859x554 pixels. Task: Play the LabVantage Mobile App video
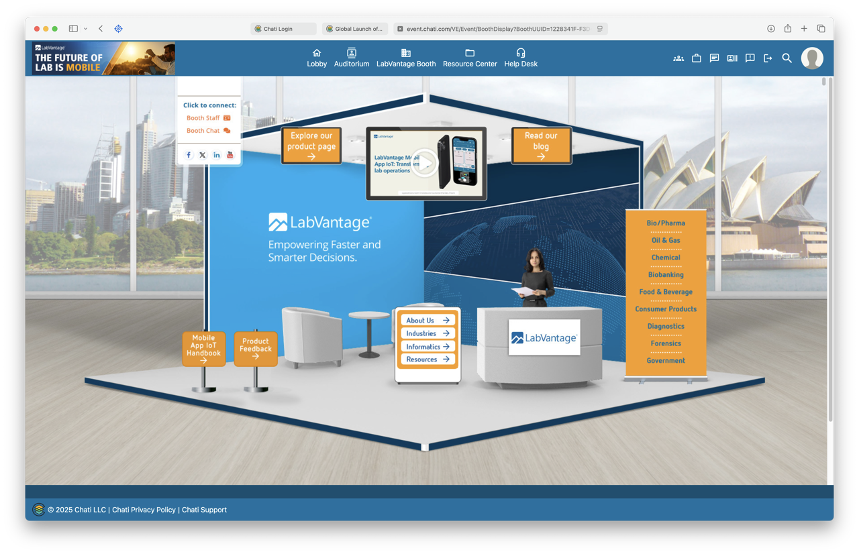click(x=424, y=164)
